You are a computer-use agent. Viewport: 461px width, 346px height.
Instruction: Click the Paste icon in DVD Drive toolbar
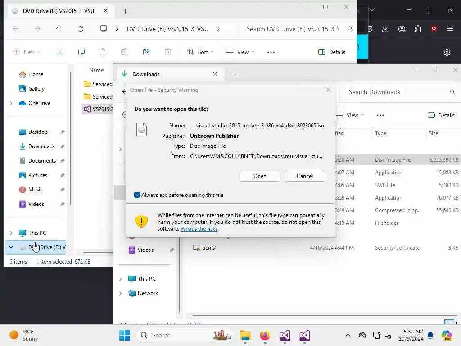[103, 52]
